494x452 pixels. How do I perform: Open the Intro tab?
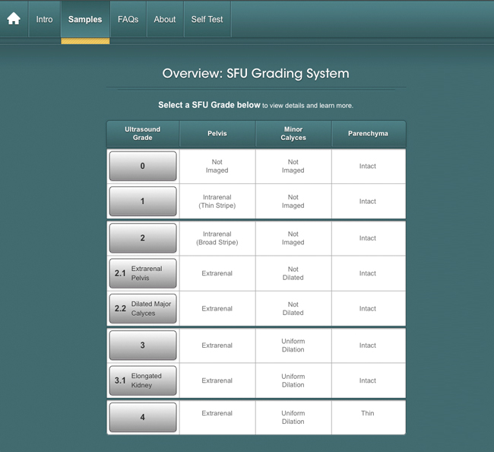45,19
